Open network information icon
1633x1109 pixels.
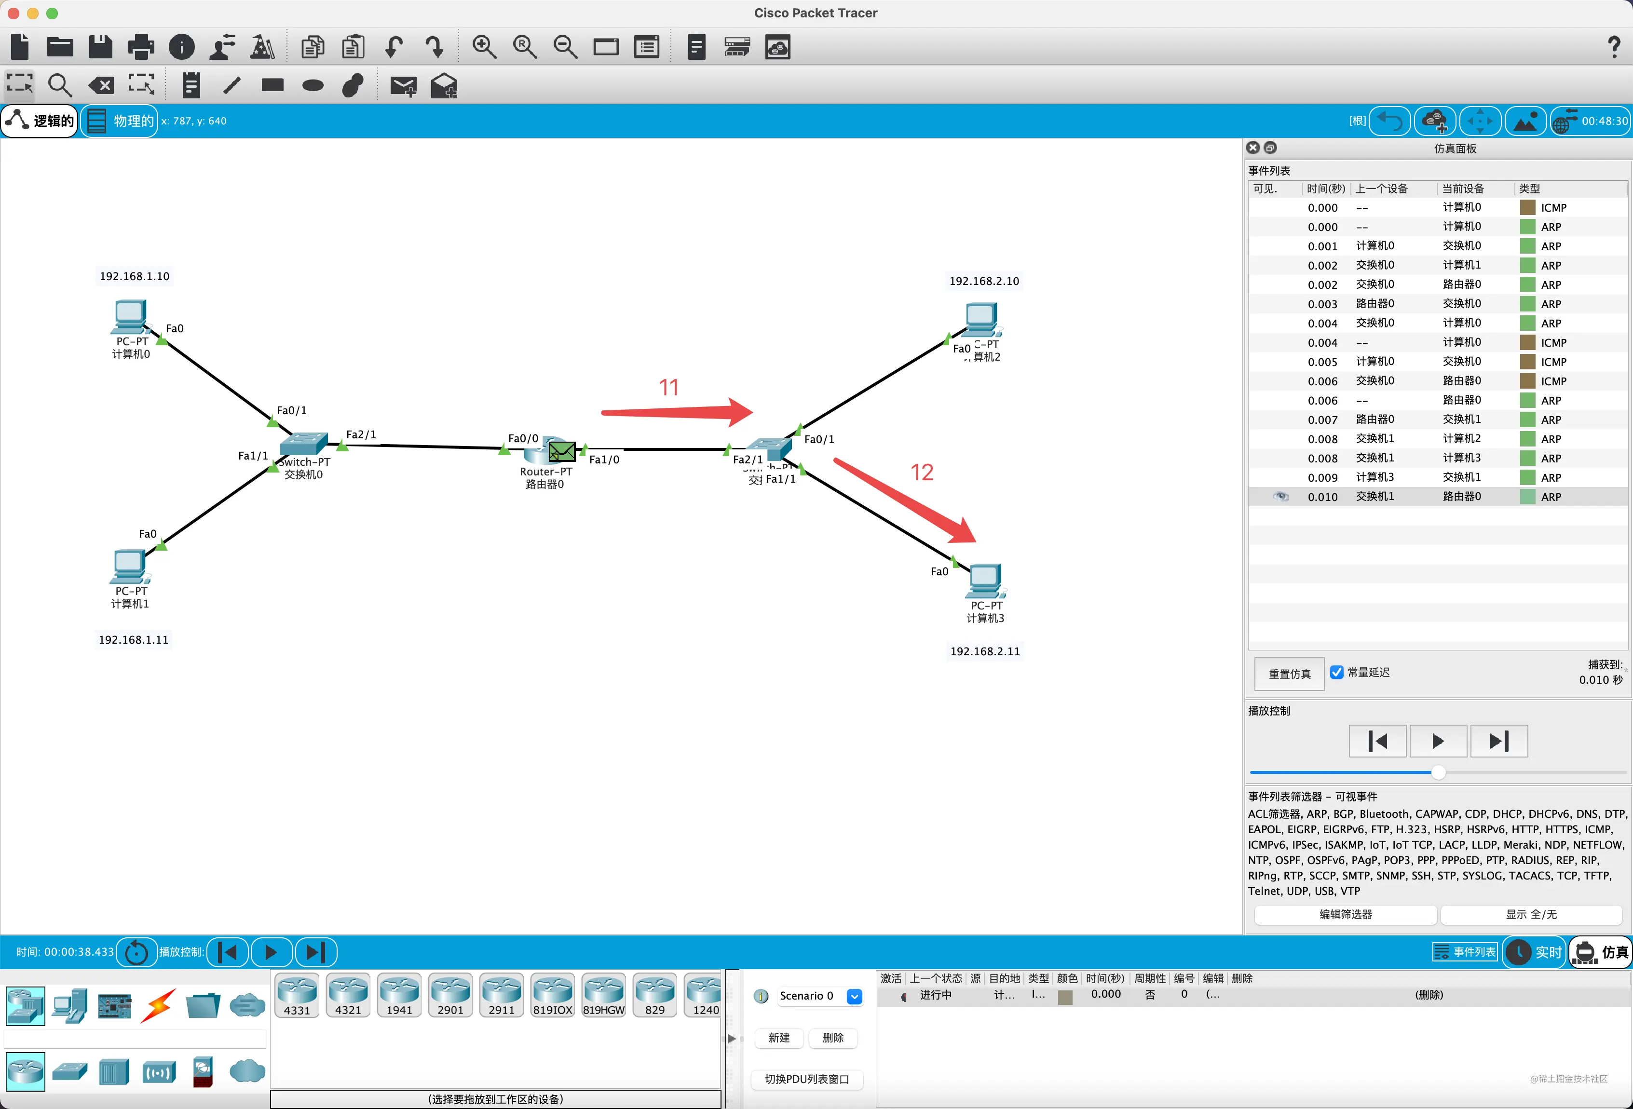(x=182, y=47)
